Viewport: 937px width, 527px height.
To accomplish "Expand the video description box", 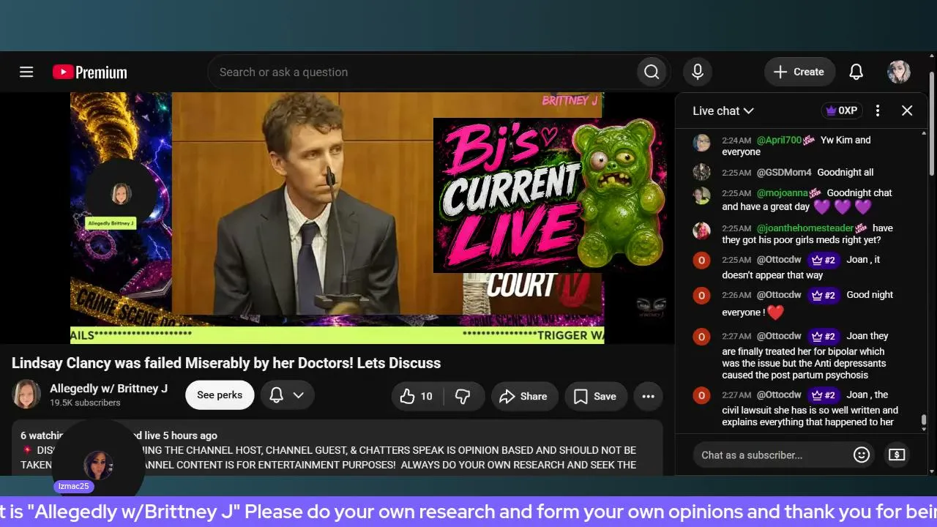I will click(337, 447).
